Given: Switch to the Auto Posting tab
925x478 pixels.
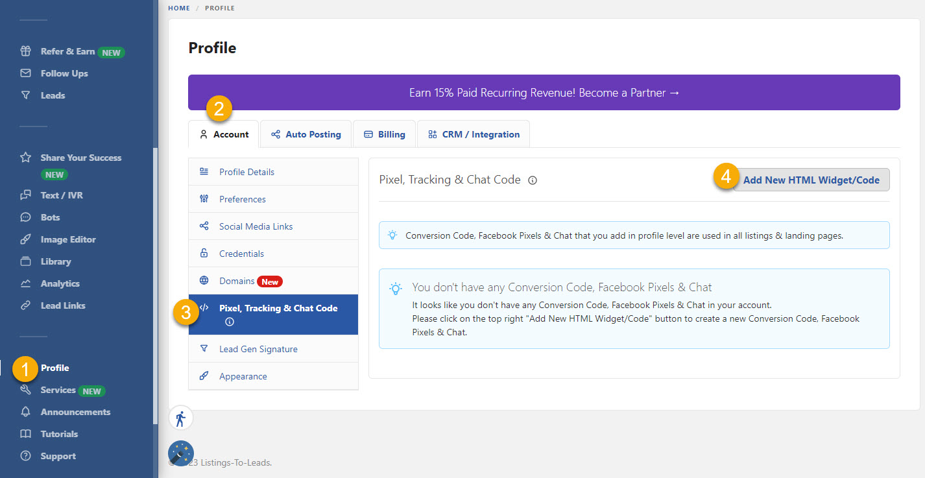Looking at the screenshot, I should pyautogui.click(x=306, y=134).
